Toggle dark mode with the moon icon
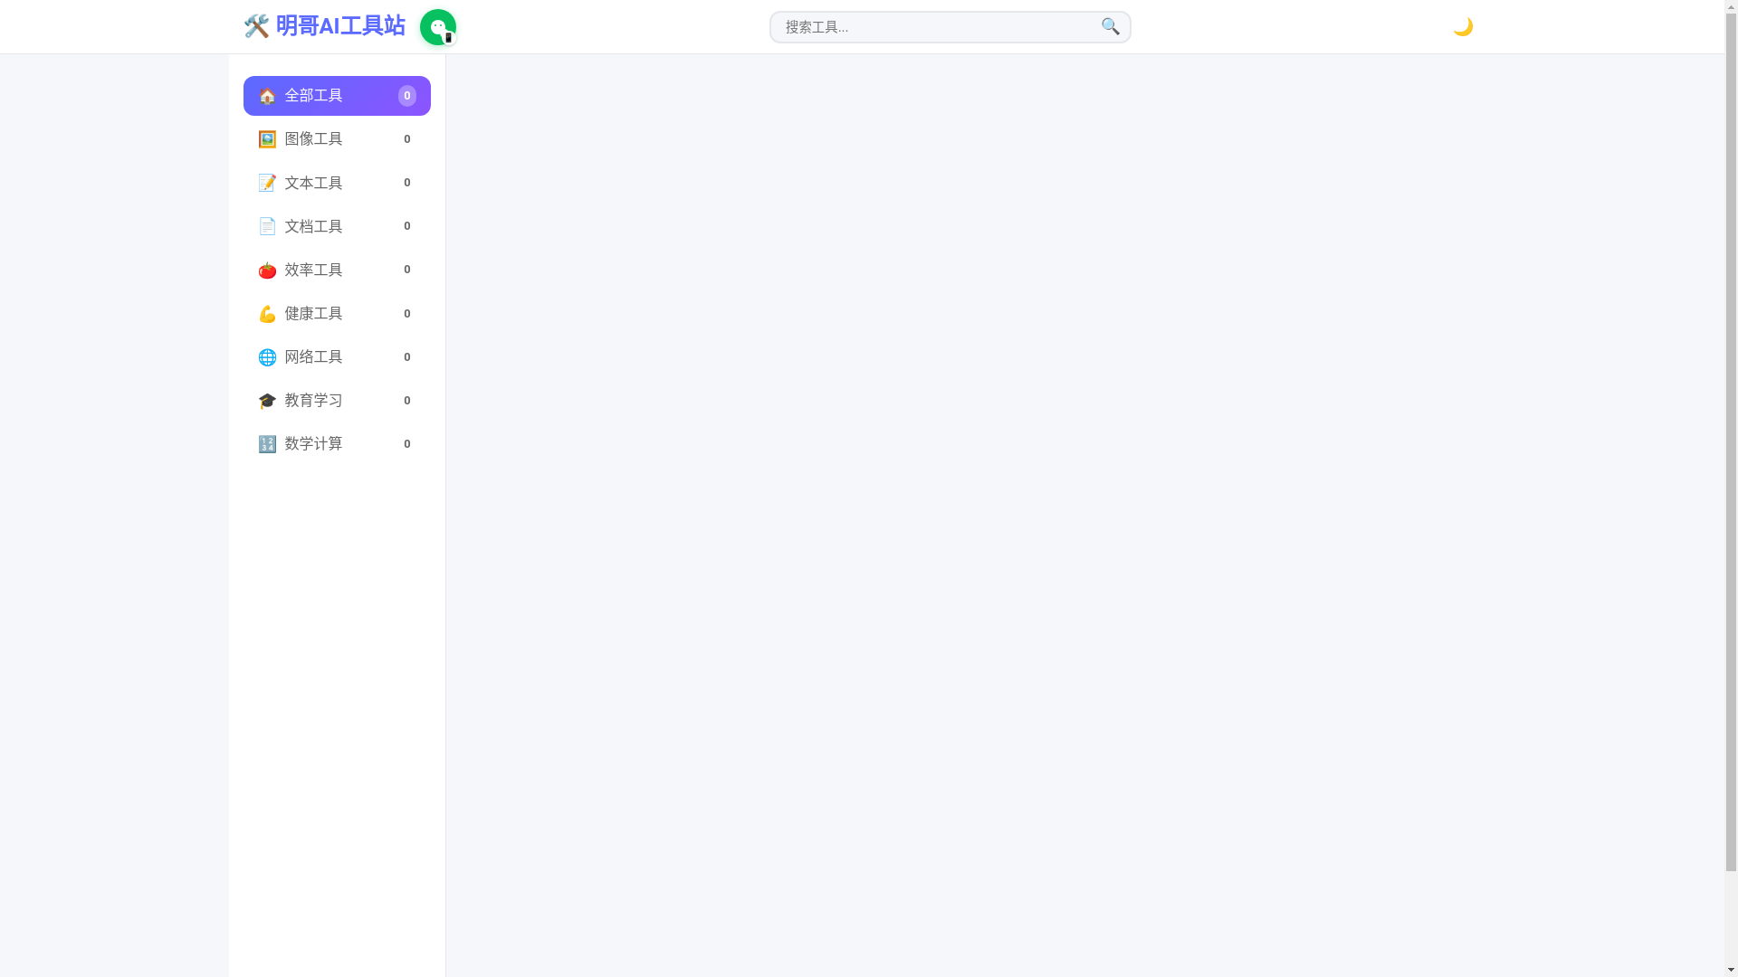This screenshot has width=1738, height=977. click(1463, 27)
